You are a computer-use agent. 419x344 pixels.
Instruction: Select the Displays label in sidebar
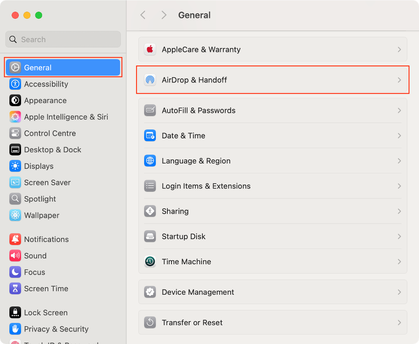point(39,166)
